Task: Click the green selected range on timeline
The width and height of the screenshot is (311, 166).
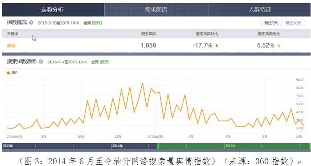Action: 234,146
